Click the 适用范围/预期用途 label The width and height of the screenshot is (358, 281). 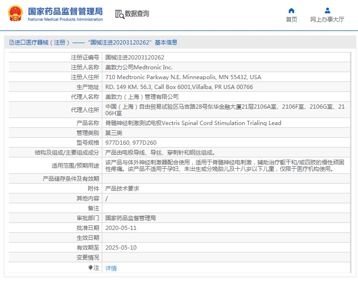pos(76,165)
